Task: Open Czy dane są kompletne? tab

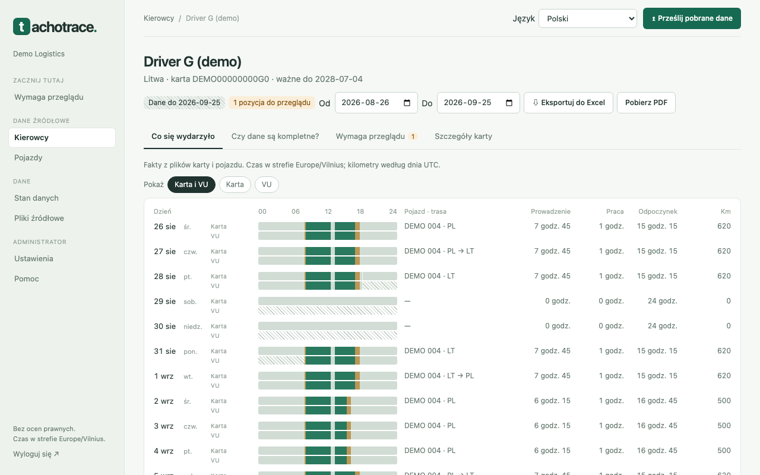Action: coord(275,136)
